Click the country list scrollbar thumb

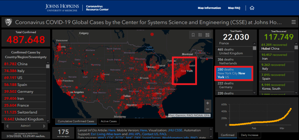[x=48, y=66]
